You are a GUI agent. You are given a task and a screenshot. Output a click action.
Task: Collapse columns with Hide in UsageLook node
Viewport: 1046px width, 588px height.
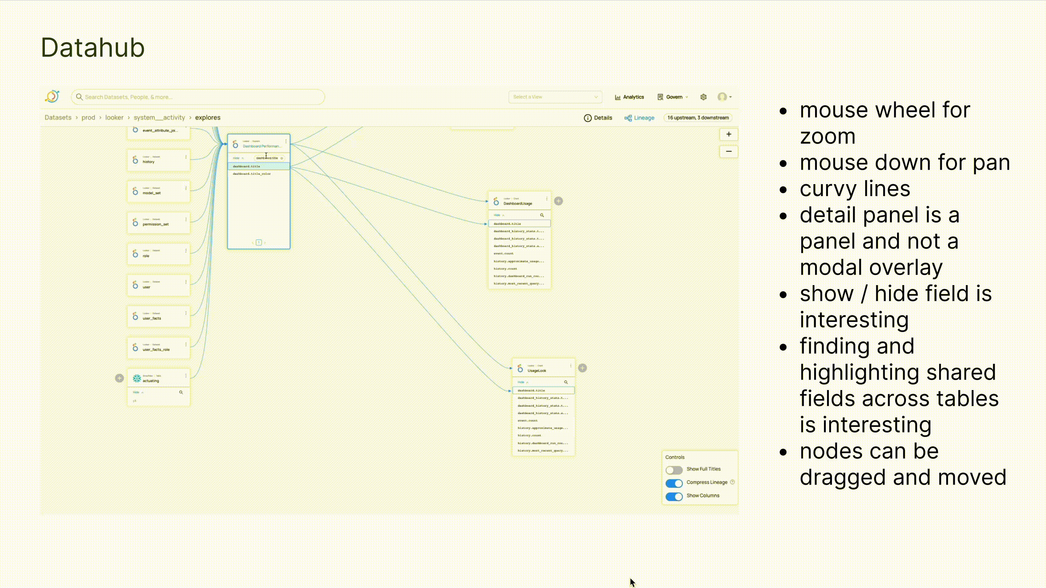pos(523,382)
